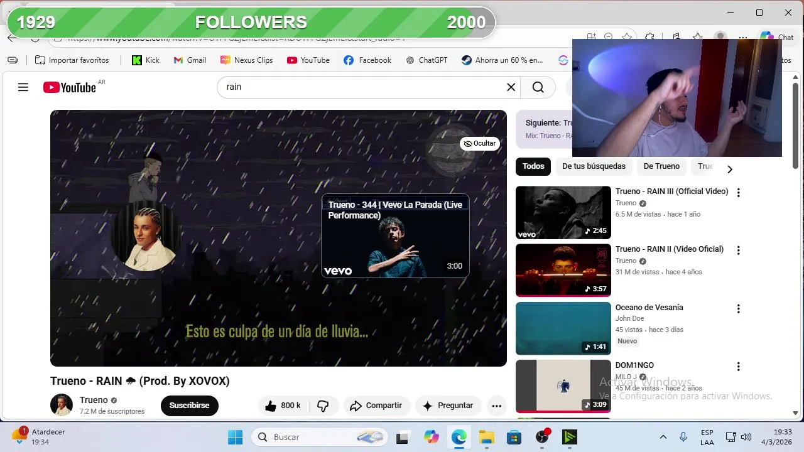Open the Ahorra un 60 % Steam bookmark

coord(502,60)
